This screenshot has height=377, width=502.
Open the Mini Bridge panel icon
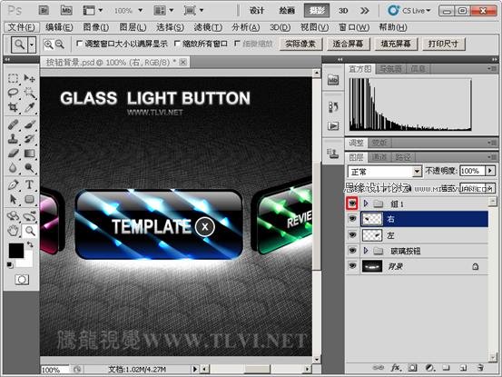click(x=333, y=80)
